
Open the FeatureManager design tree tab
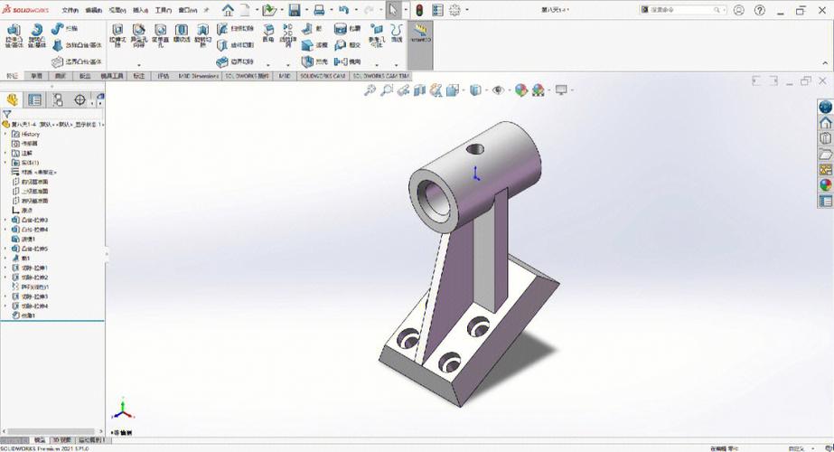pos(12,99)
